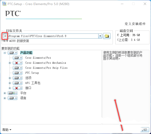Select Creo Elements/Pro tree item
The width and height of the screenshot is (151, 134).
pyautogui.click(x=38, y=58)
